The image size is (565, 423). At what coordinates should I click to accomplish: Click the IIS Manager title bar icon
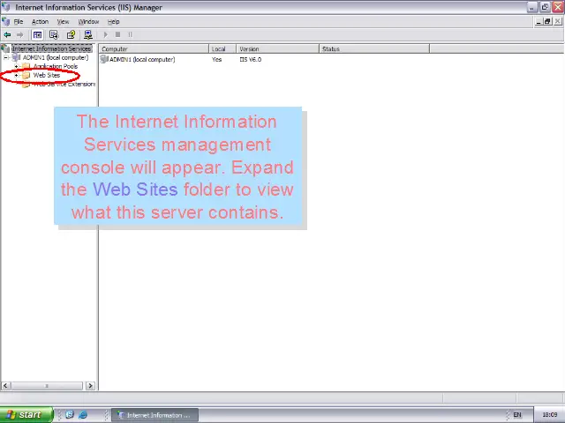pos(5,7)
